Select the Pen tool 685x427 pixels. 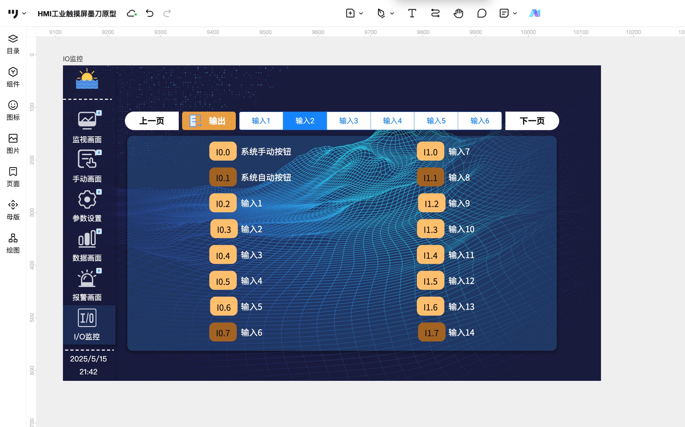pos(381,13)
